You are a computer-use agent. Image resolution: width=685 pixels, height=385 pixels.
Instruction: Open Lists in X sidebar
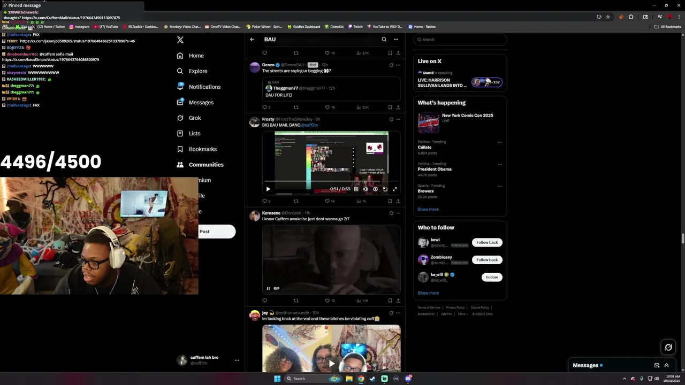coord(188,134)
